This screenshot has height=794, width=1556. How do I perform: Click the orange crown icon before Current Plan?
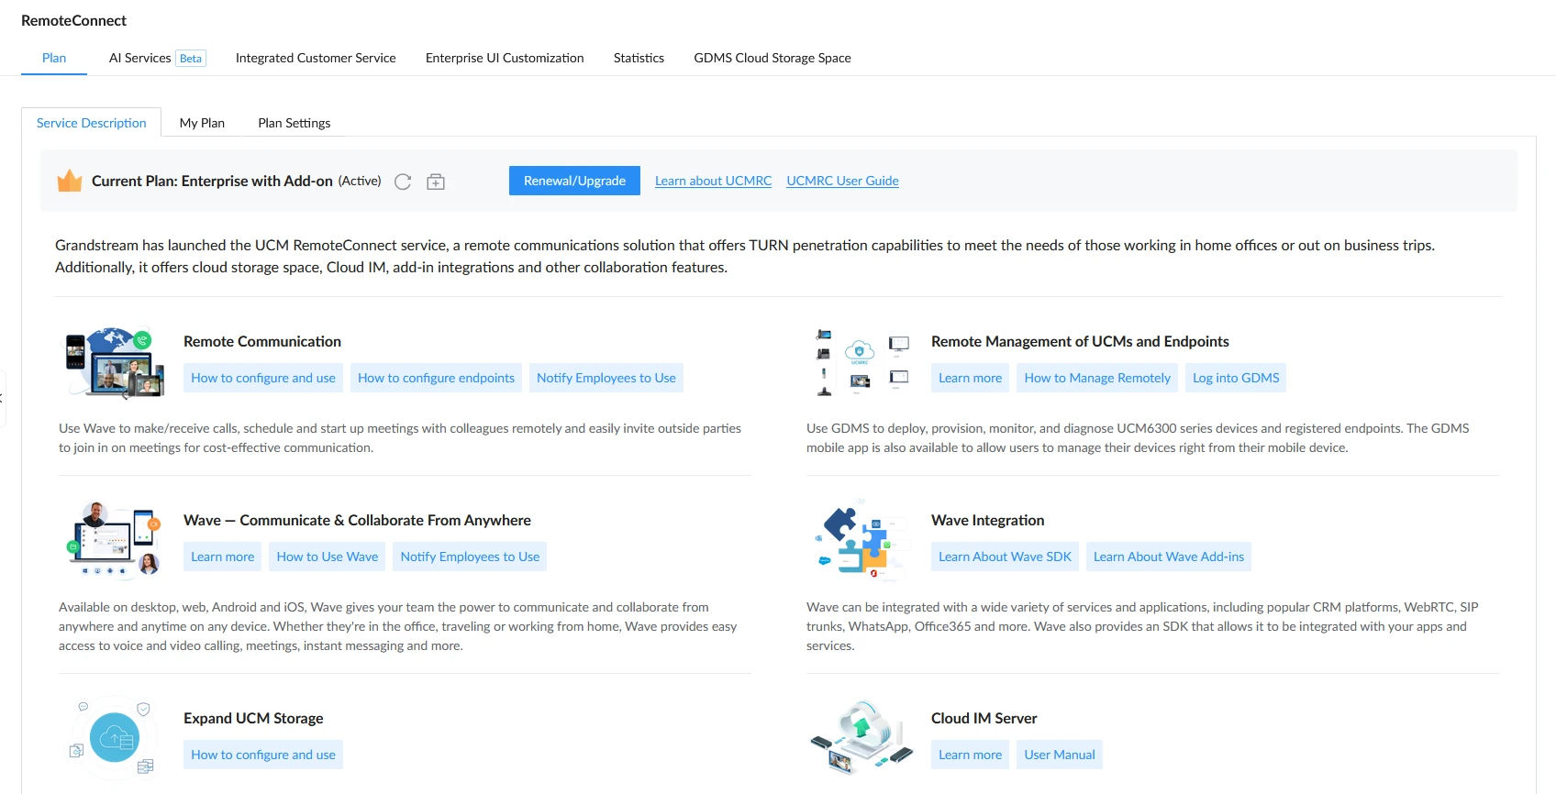(70, 181)
